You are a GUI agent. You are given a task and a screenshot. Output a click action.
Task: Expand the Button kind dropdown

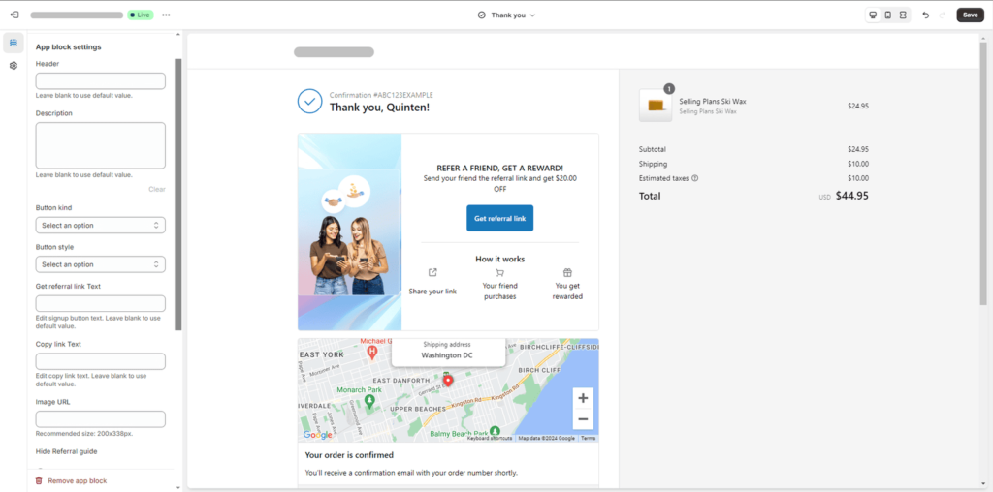(100, 225)
